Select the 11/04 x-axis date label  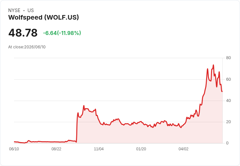coord(99,149)
